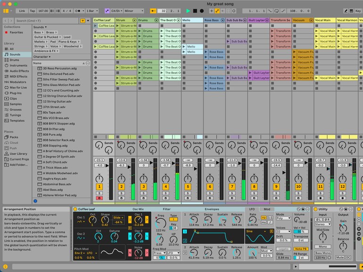Screen dimensions: 363x272
Task: Select Audio Effects in Library sidebar
Action: pos(19,71)
